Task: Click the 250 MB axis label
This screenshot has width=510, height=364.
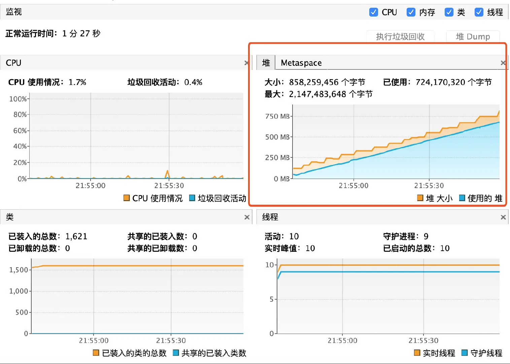Action: (277, 158)
